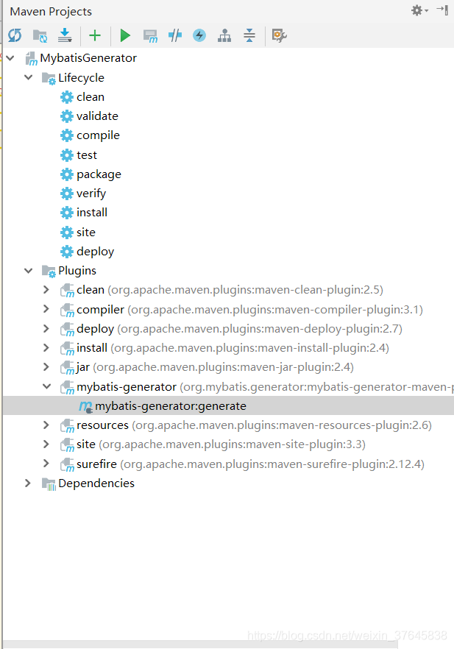Expand the deploy plugin node

pyautogui.click(x=46, y=329)
